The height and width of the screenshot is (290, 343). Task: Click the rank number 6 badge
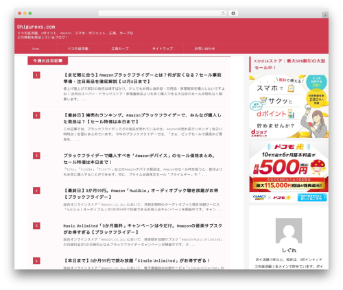36,261
